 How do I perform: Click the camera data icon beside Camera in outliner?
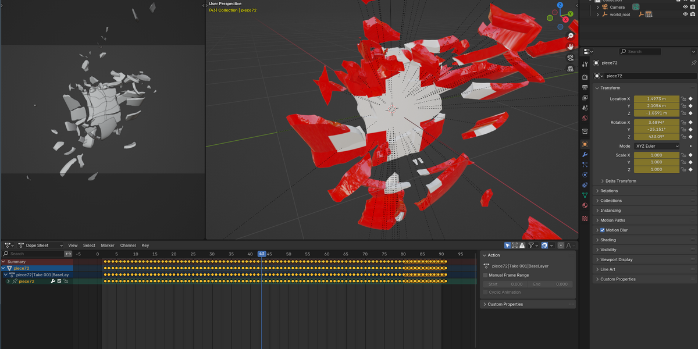click(x=636, y=7)
